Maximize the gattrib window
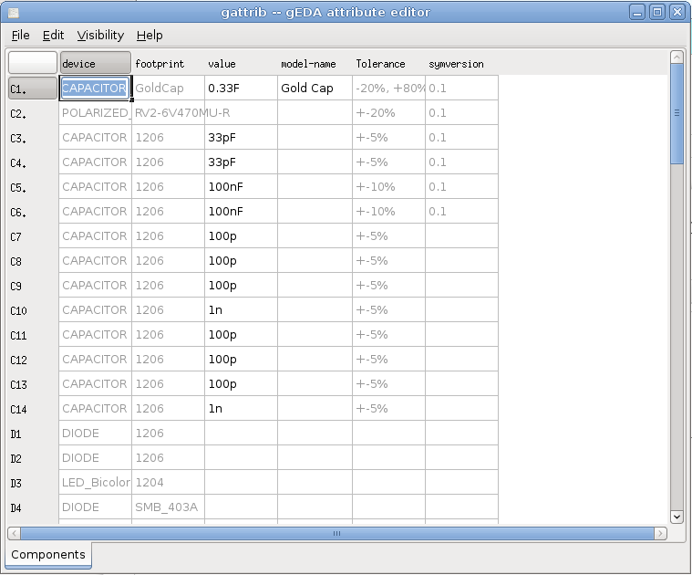This screenshot has height=575, width=692. click(656, 12)
